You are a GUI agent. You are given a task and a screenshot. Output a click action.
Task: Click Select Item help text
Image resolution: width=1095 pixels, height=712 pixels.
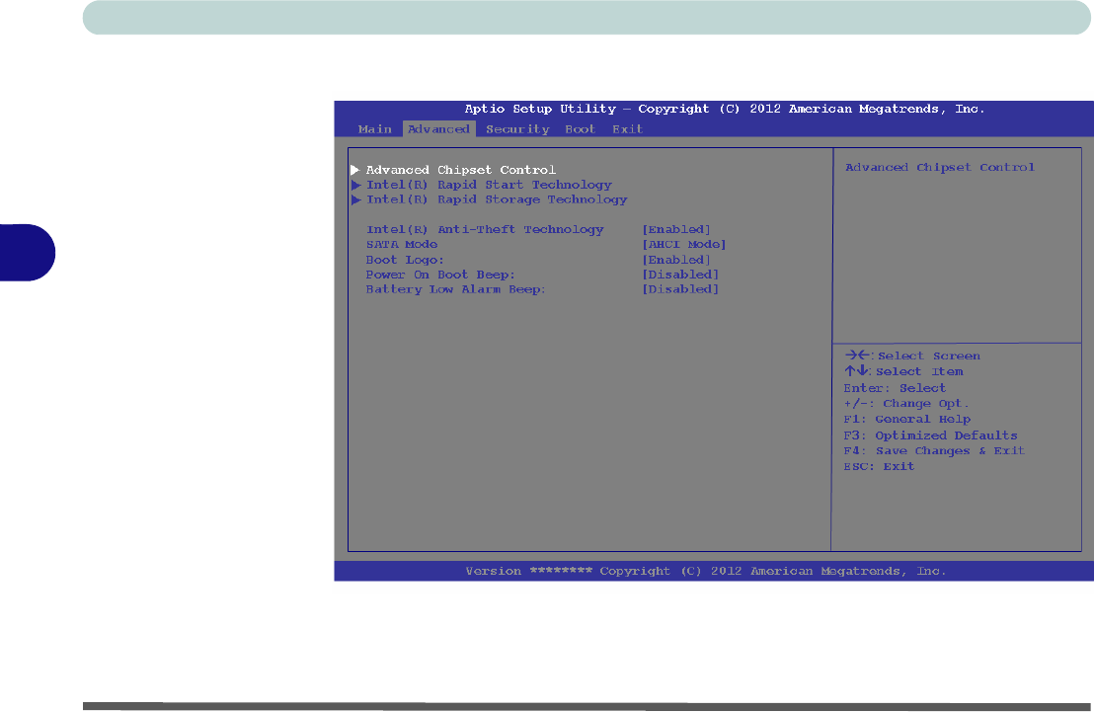[x=919, y=371]
